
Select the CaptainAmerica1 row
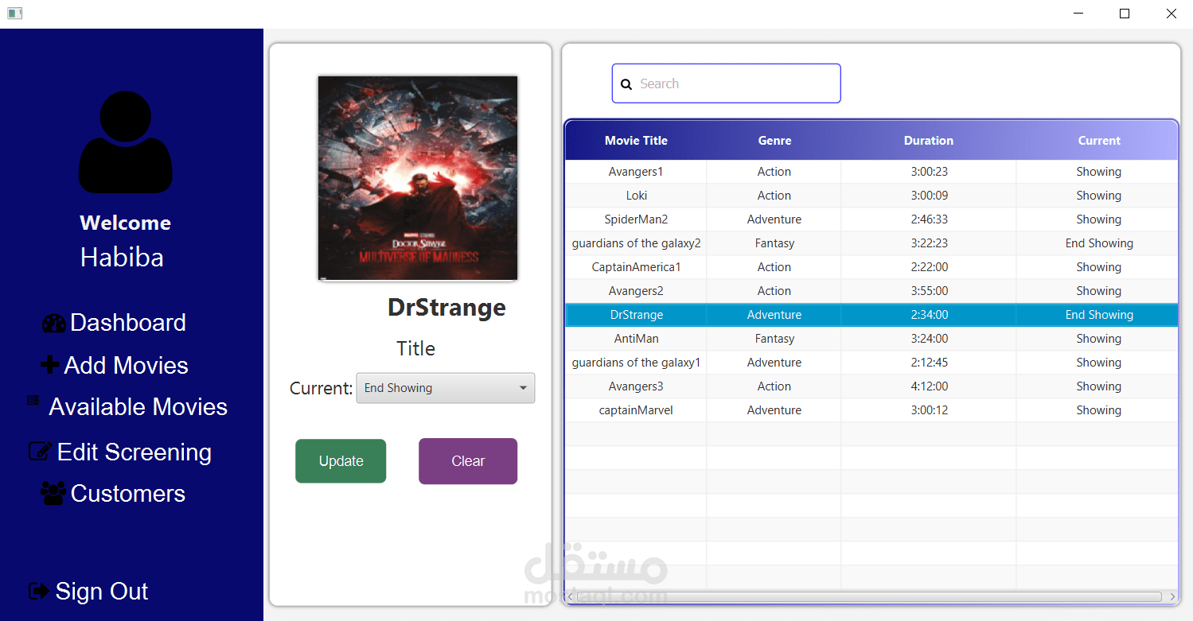point(871,267)
